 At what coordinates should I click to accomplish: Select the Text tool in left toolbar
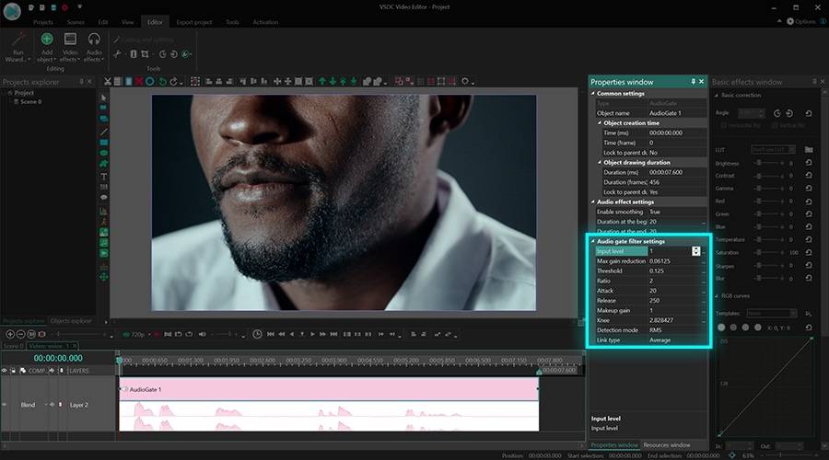click(103, 176)
